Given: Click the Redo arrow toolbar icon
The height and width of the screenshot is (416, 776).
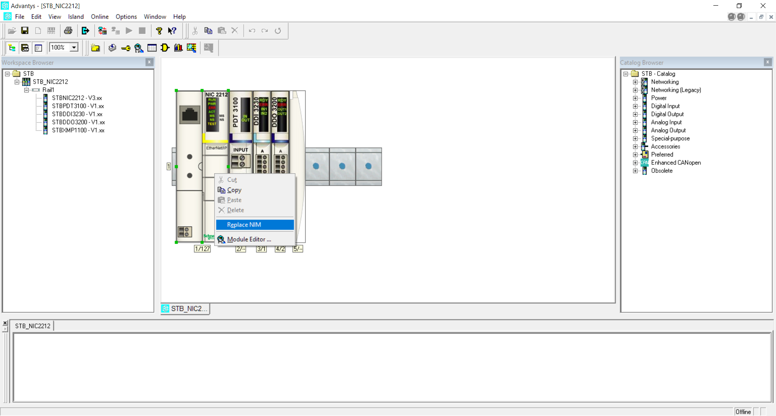Looking at the screenshot, I should tap(265, 31).
